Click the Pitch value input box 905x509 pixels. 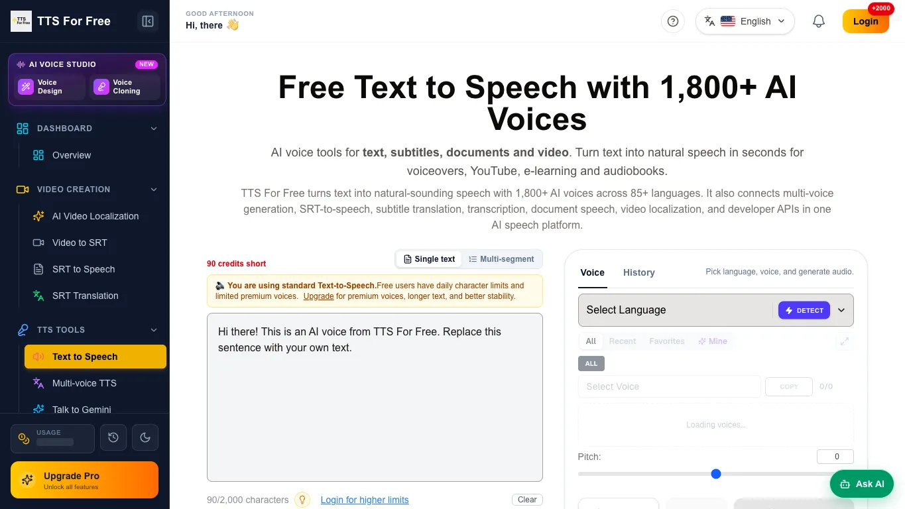coord(835,457)
